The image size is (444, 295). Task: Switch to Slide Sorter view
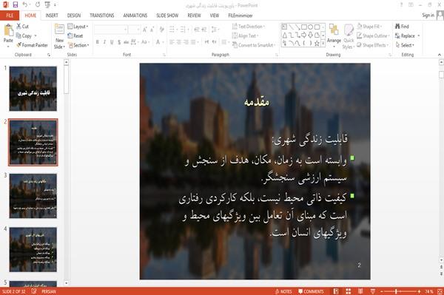coord(349,291)
